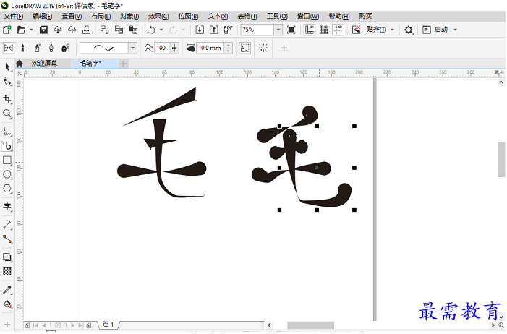Screen dimensions: 507x334
Task: Select the Rectangle tool
Action: click(x=7, y=160)
